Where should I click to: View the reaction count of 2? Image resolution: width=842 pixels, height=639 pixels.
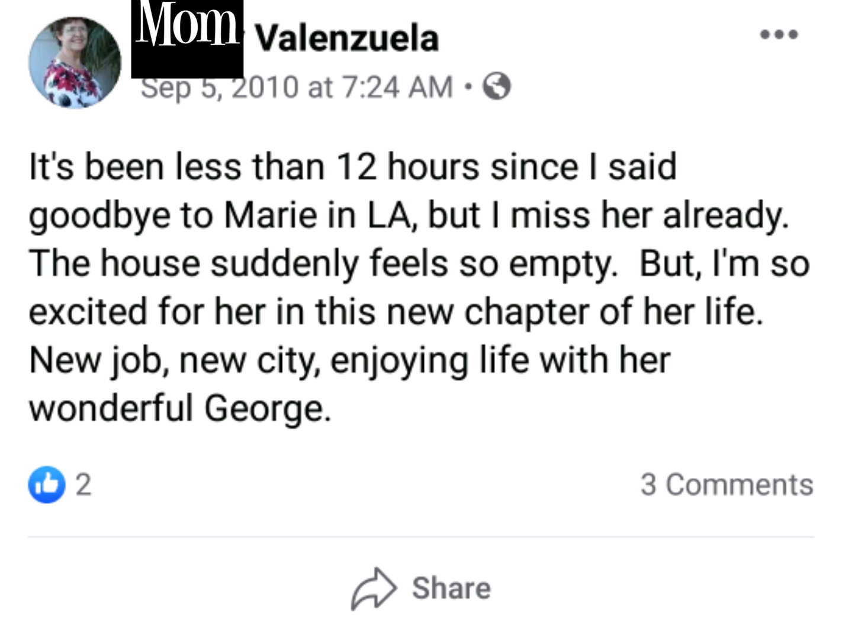83,485
